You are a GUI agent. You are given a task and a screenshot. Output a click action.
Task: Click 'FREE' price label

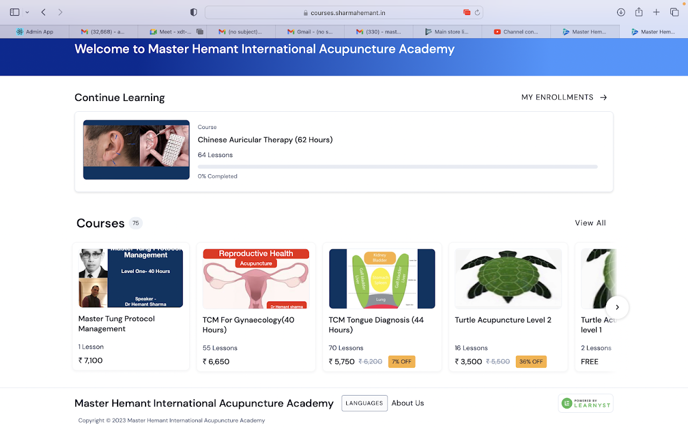(x=590, y=362)
